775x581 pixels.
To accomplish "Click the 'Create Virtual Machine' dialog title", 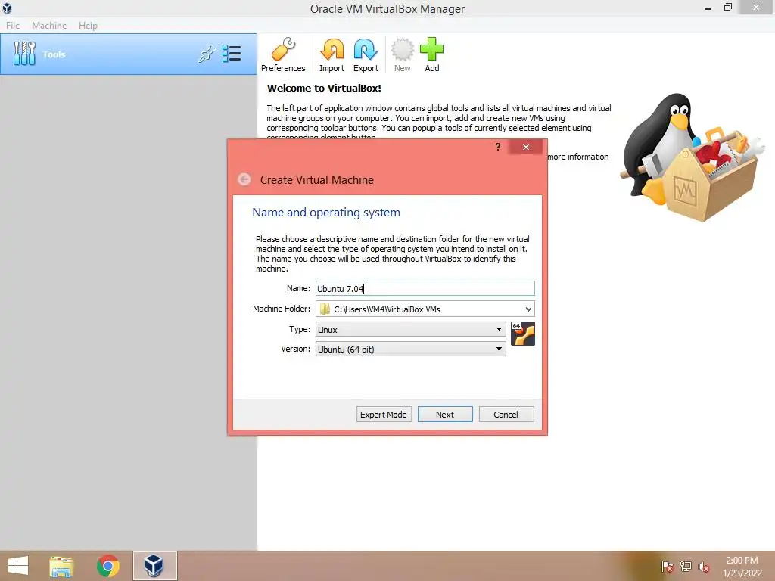I will pos(317,180).
